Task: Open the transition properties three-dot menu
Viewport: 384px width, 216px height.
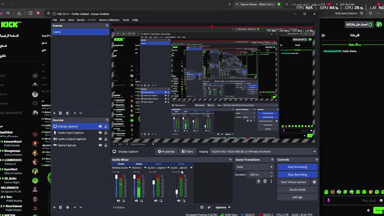Action: (271, 181)
